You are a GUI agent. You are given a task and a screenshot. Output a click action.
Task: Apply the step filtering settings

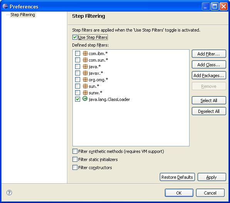pos(212,177)
